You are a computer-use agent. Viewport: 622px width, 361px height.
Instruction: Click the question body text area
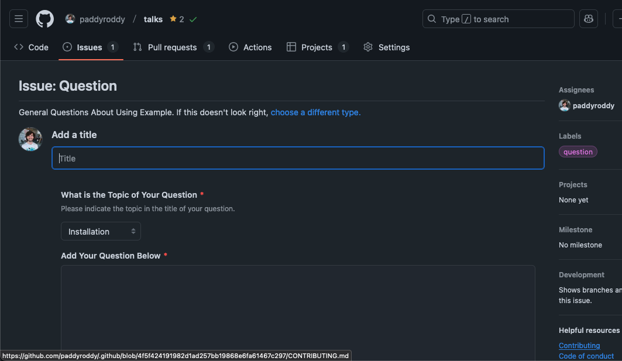[x=298, y=310]
